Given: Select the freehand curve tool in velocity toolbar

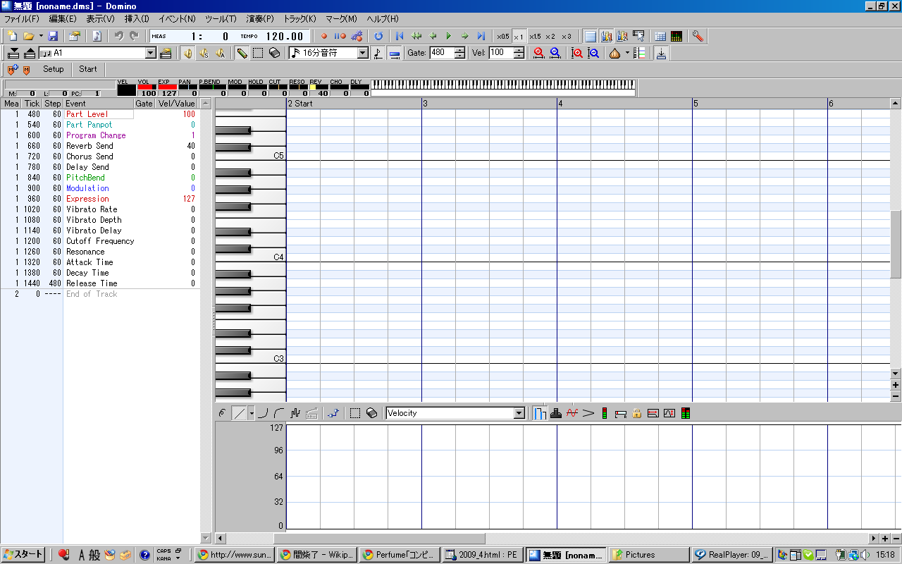Looking at the screenshot, I should click(223, 413).
